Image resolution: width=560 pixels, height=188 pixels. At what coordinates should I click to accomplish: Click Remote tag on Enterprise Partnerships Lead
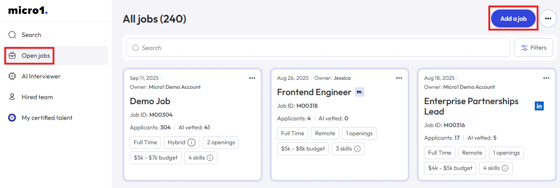click(x=472, y=153)
